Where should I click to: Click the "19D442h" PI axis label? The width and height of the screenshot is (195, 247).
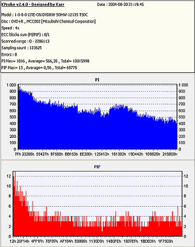136,154
